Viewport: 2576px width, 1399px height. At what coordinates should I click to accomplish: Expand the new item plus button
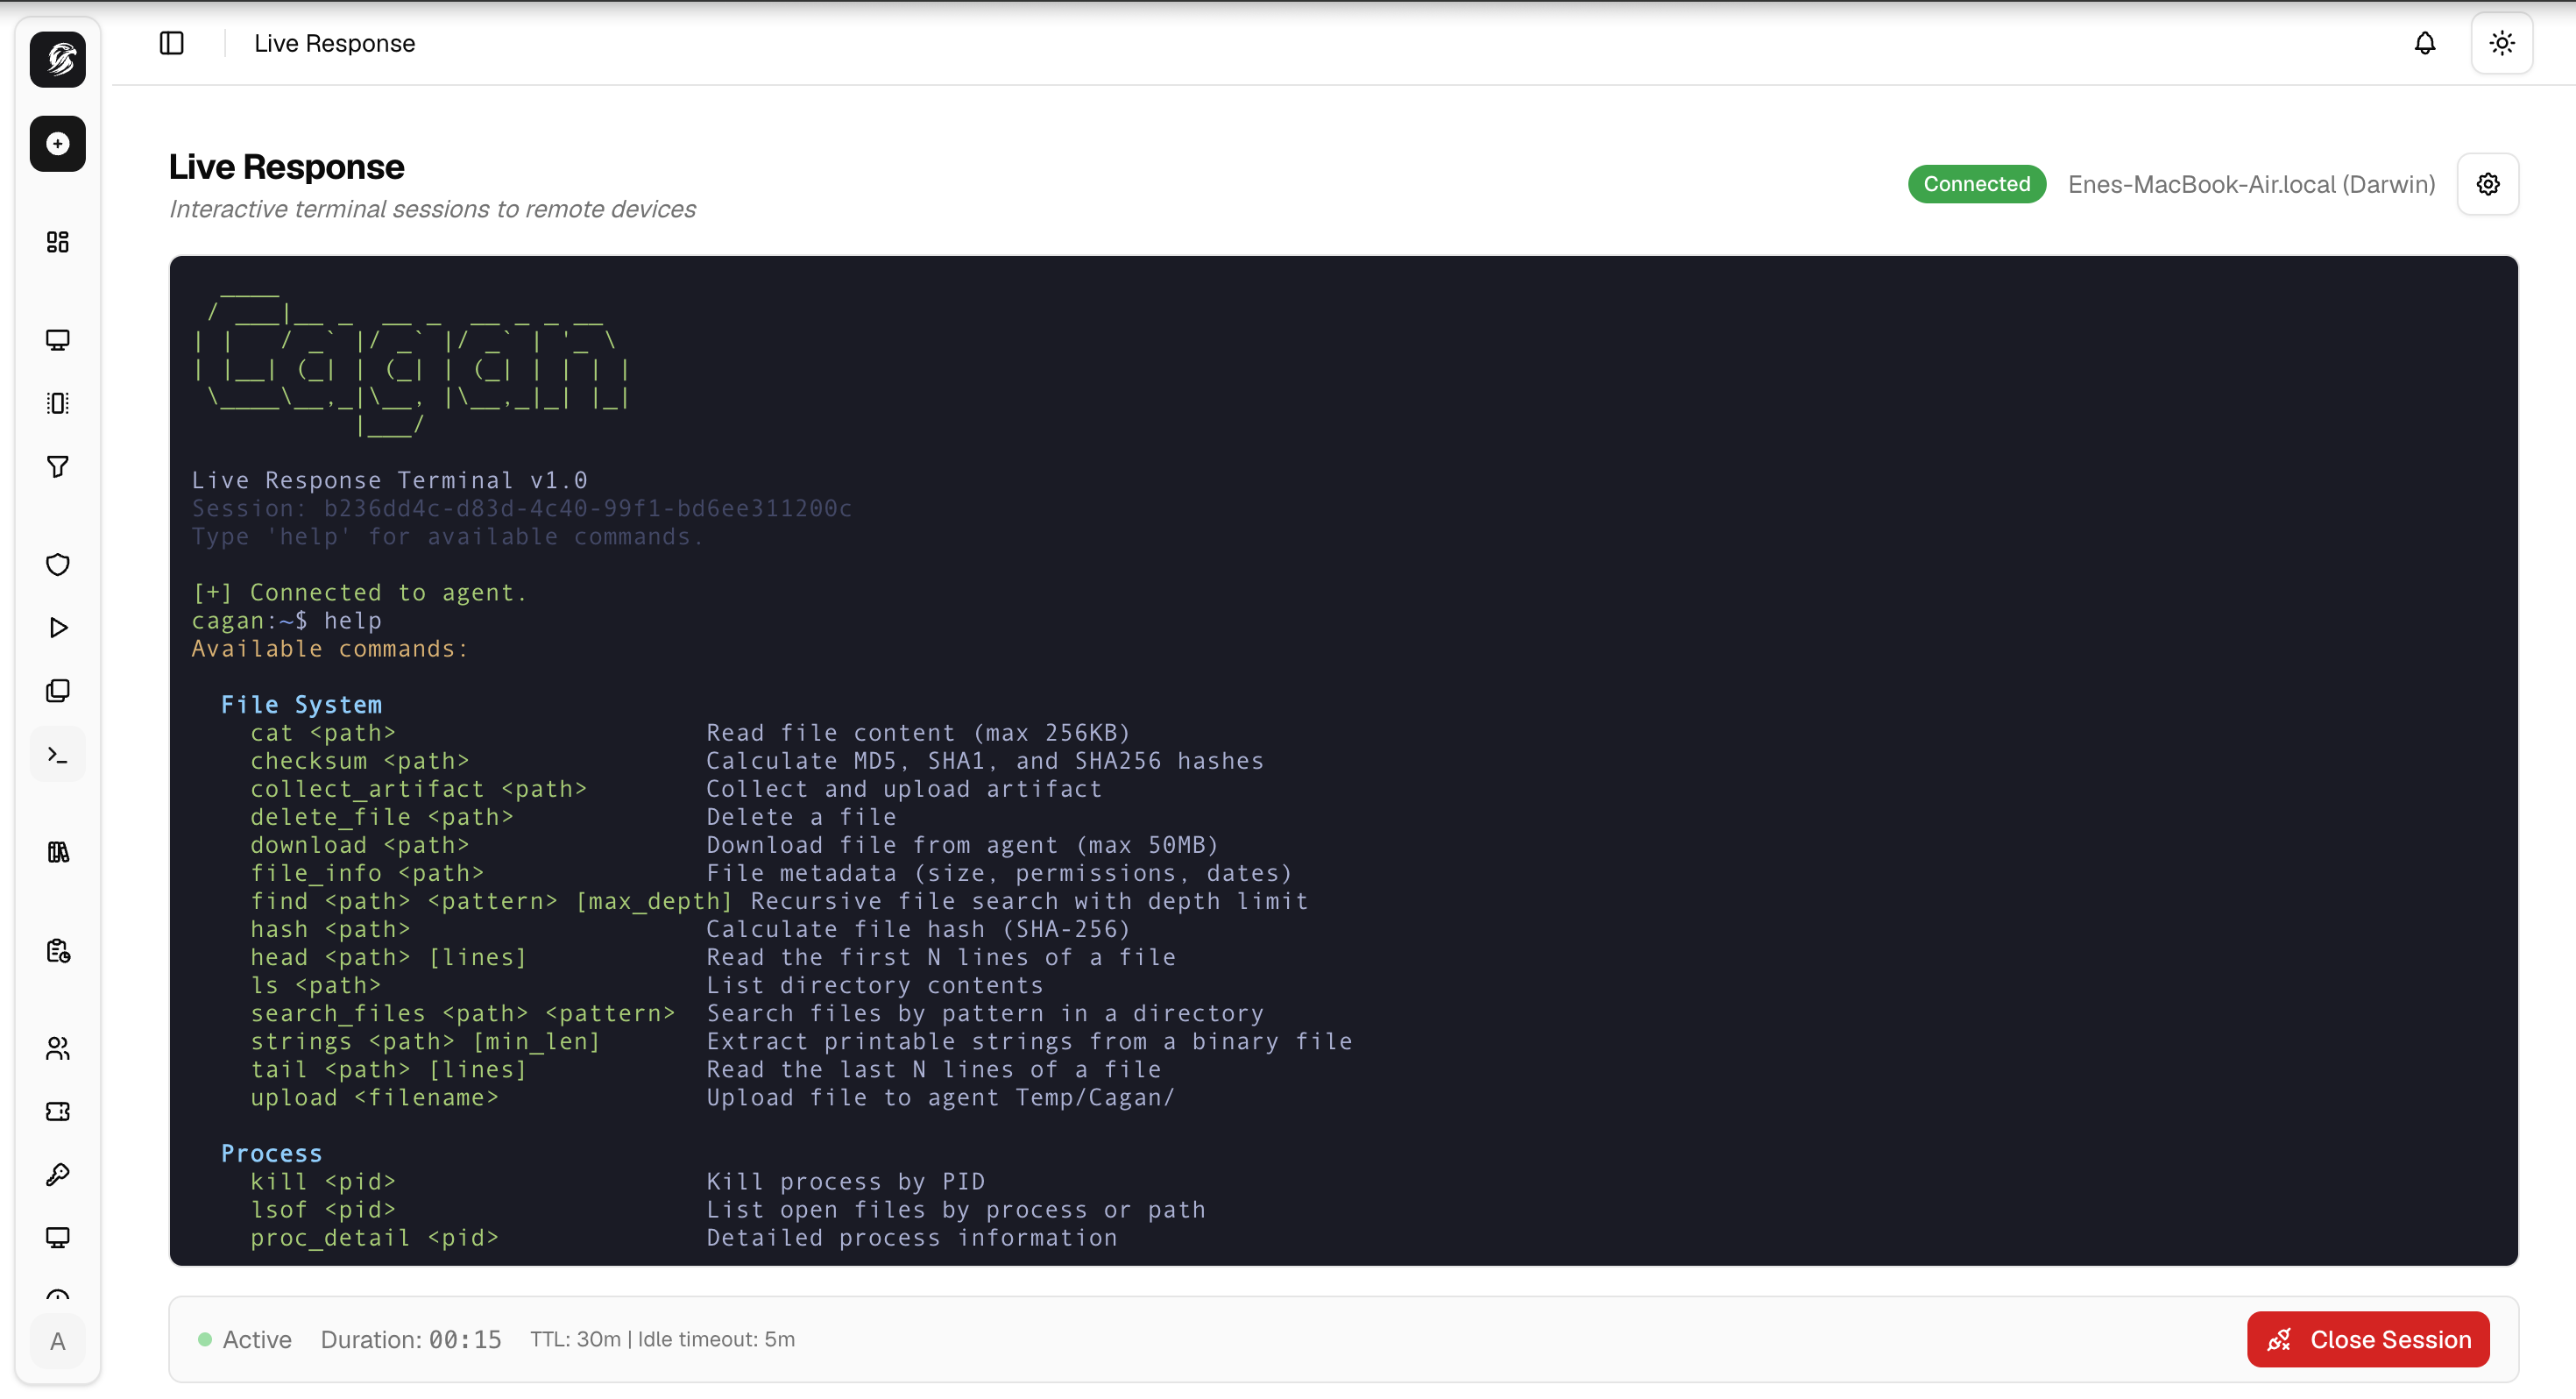tap(57, 143)
